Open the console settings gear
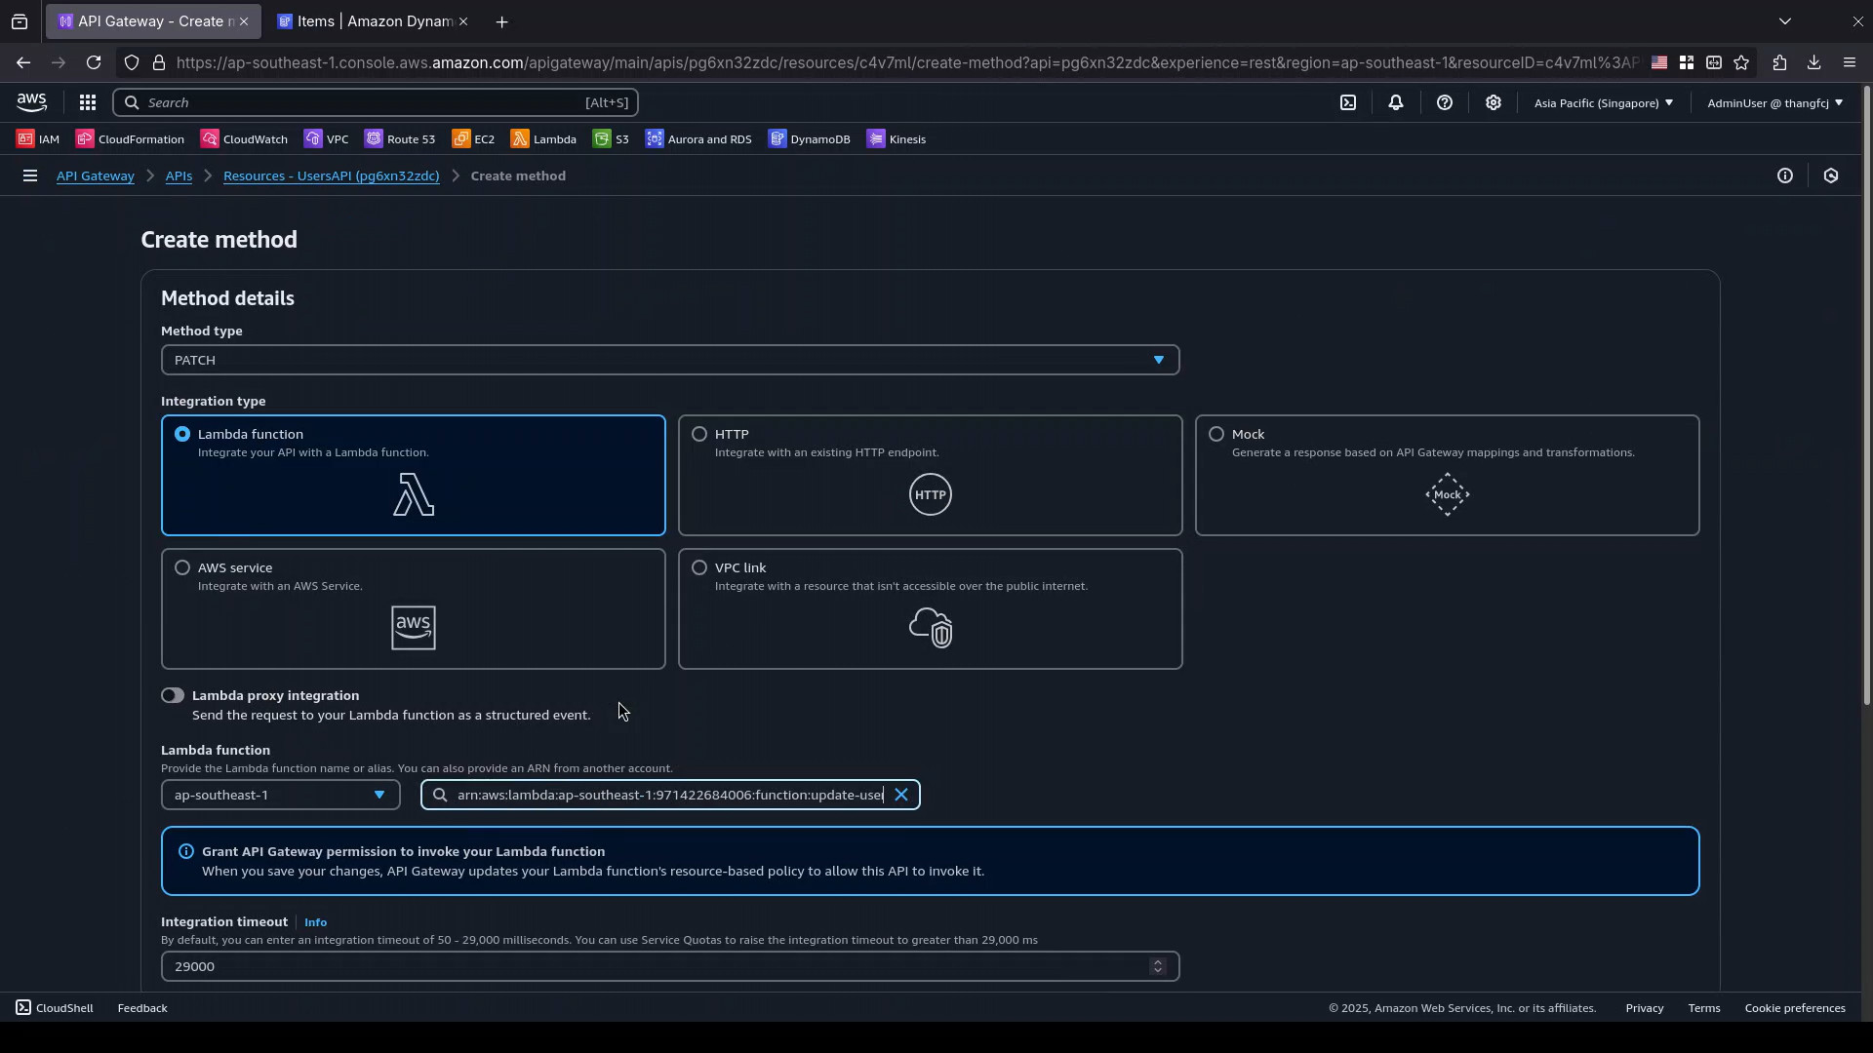Viewport: 1873px width, 1053px height. click(x=1494, y=102)
